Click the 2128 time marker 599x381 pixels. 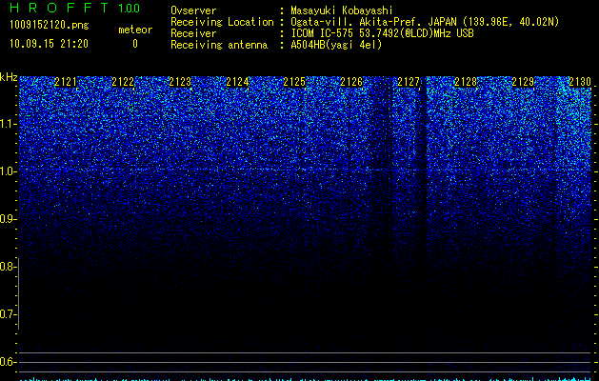pos(466,82)
